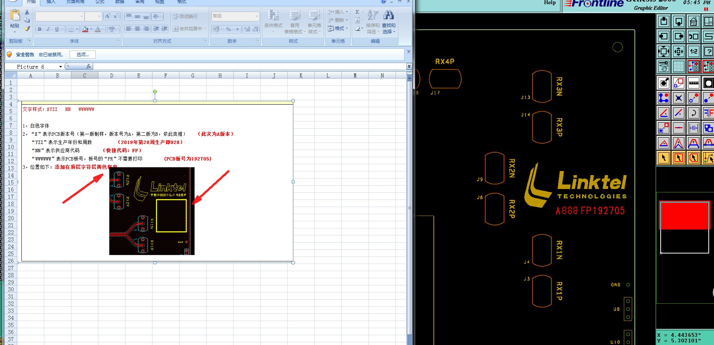Switch to the 视图 ribbon tab
The width and height of the screenshot is (714, 345).
(160, 2)
